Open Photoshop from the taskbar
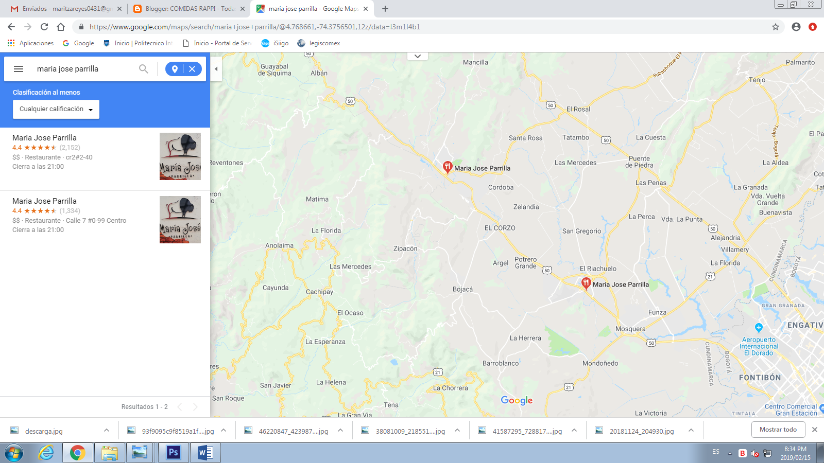The height and width of the screenshot is (463, 824). click(x=174, y=453)
